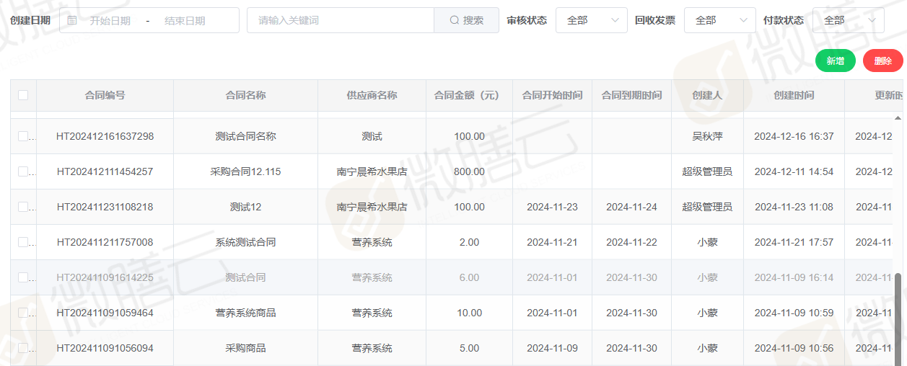Toggle checkbox for contract HT202411091056094
The image size is (907, 366).
pos(23,348)
